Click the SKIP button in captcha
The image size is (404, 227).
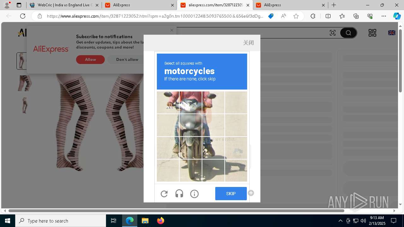pos(231,194)
